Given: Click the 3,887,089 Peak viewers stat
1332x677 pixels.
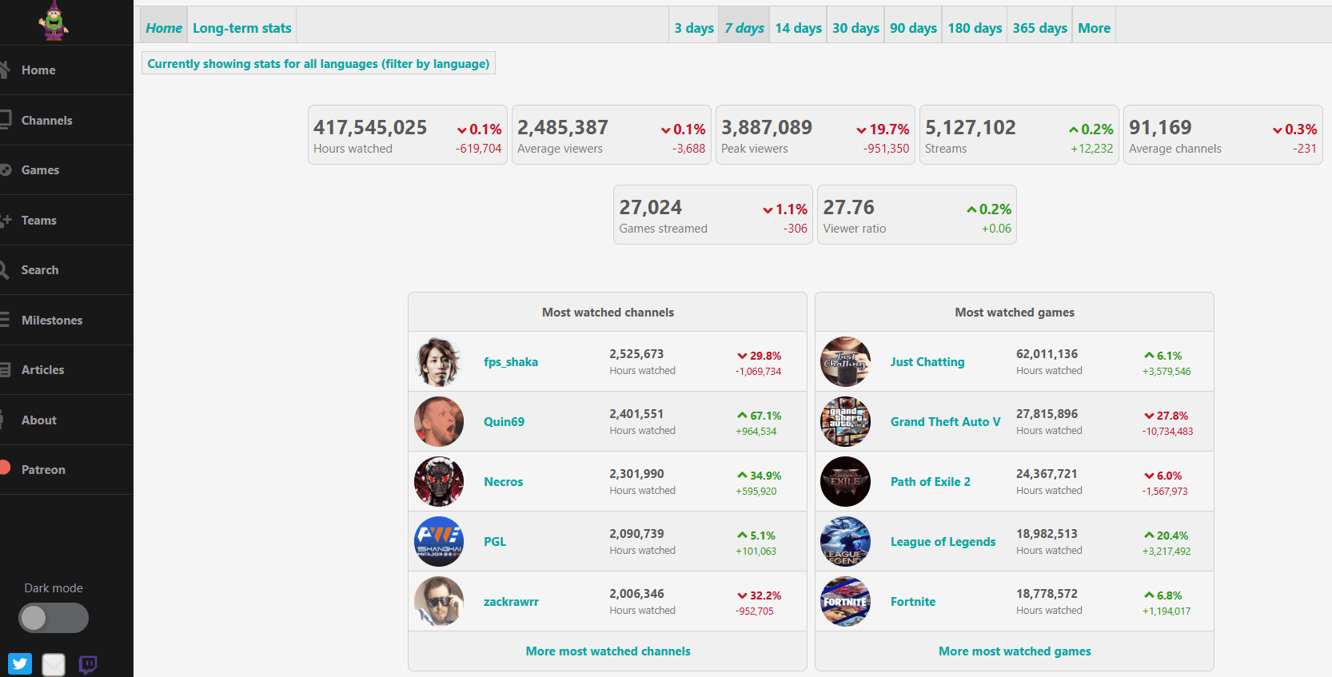Looking at the screenshot, I should point(816,135).
